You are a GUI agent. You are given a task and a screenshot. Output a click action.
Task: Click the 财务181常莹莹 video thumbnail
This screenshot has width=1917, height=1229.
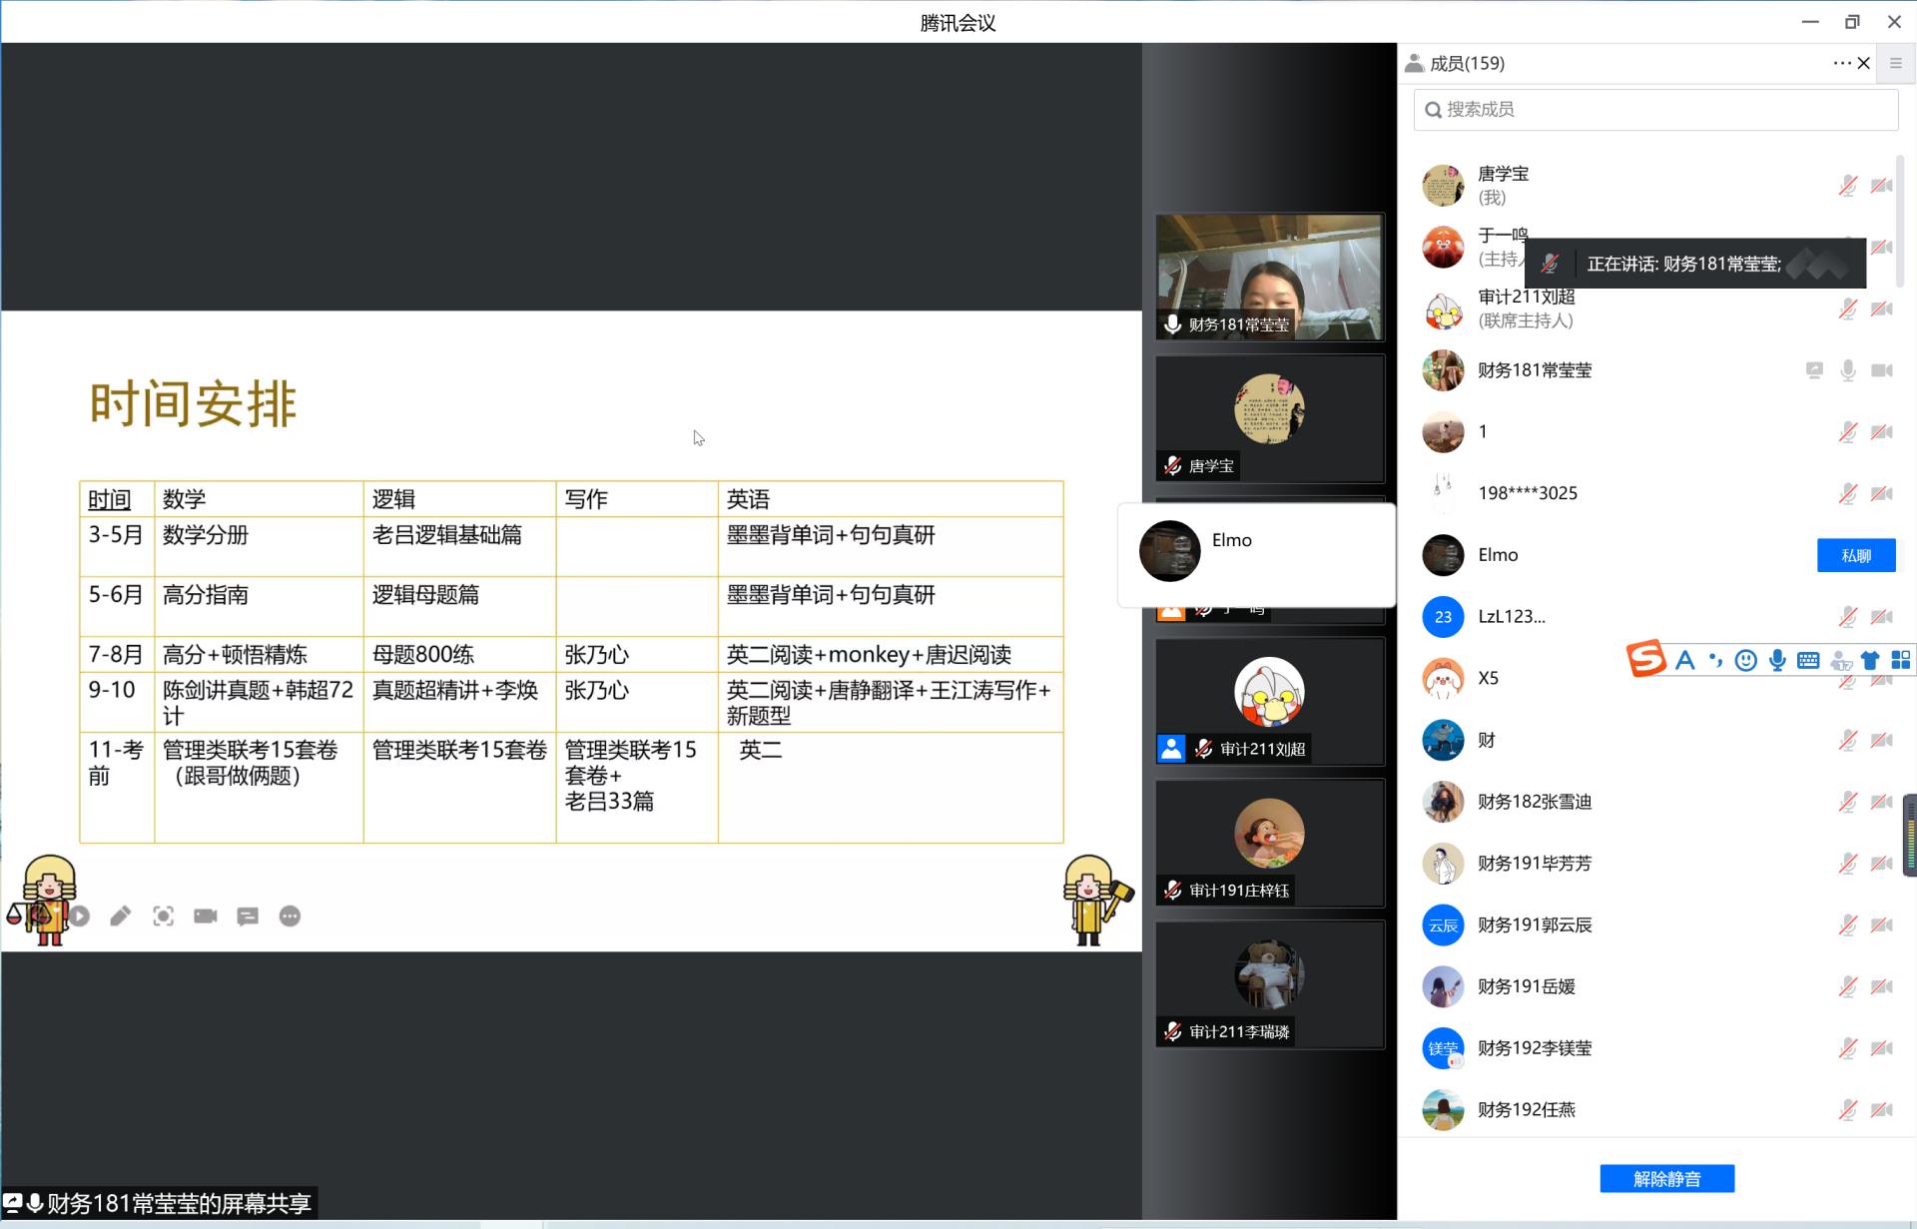pos(1270,277)
